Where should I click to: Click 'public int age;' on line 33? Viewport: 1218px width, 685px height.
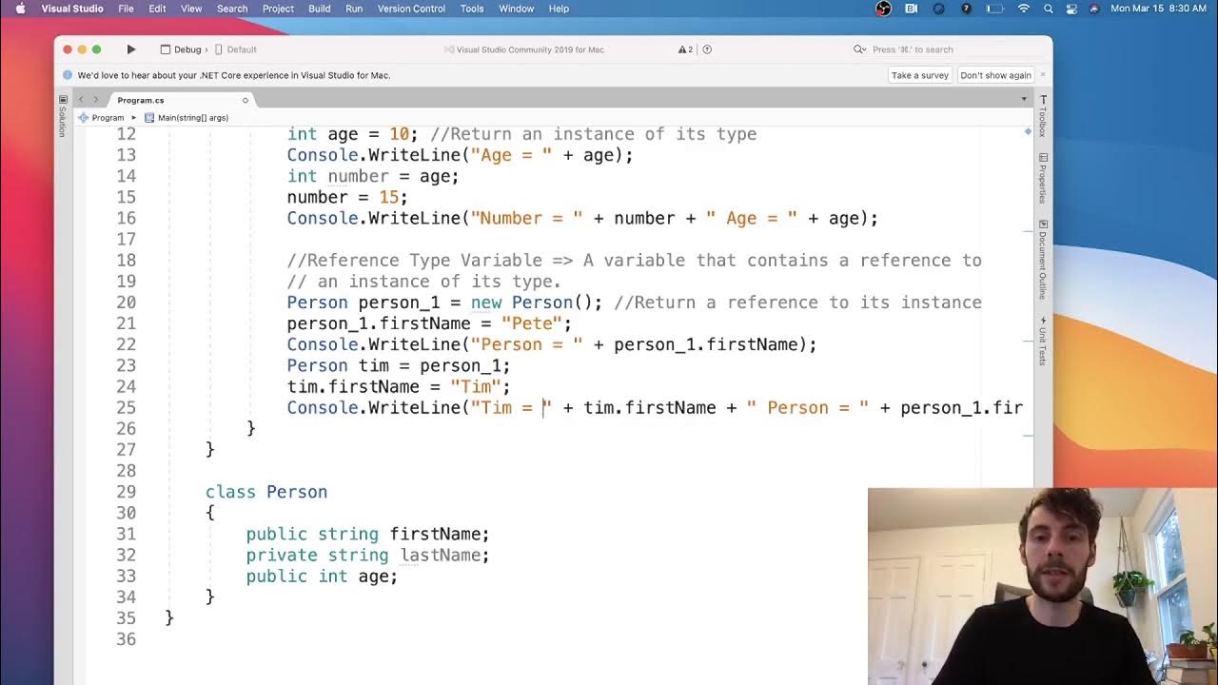click(322, 576)
